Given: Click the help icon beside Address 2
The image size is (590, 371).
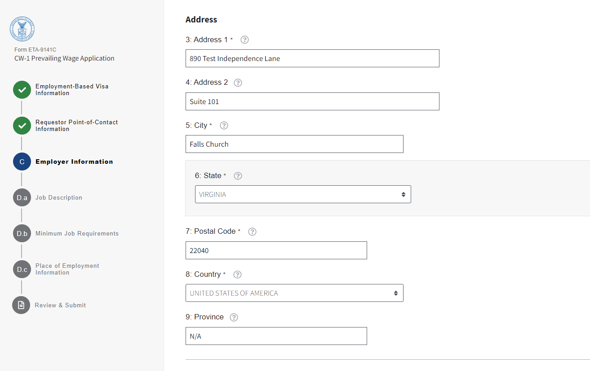Looking at the screenshot, I should (x=238, y=83).
